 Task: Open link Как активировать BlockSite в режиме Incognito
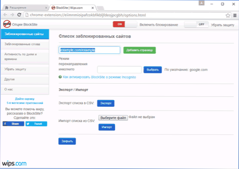[x=99, y=77]
